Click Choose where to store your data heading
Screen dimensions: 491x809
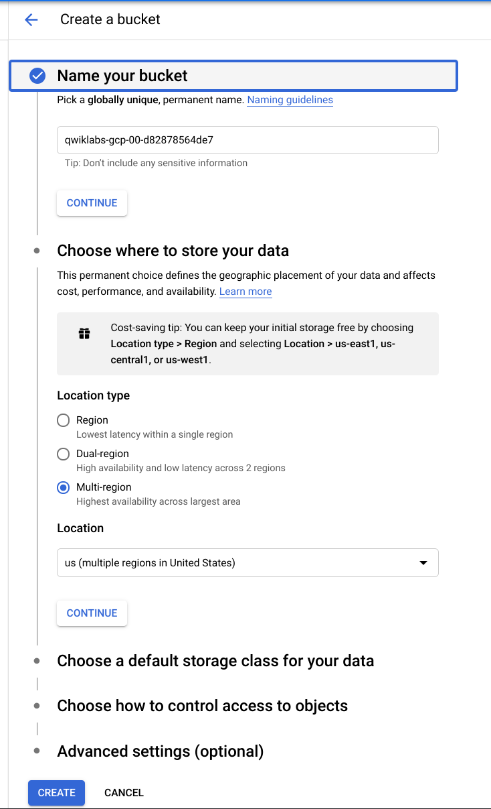coord(173,251)
